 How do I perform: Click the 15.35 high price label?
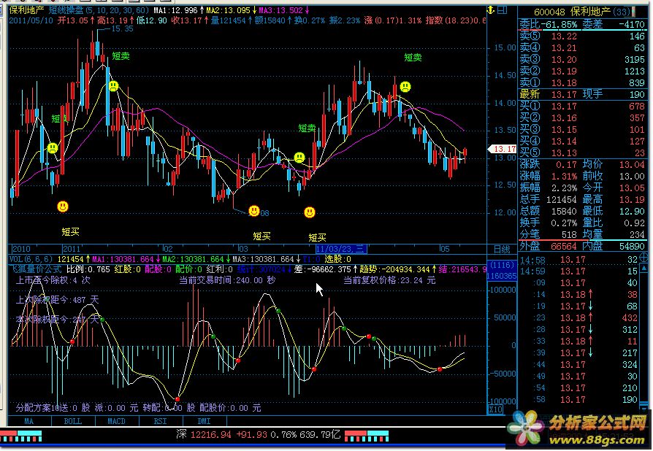pos(122,28)
